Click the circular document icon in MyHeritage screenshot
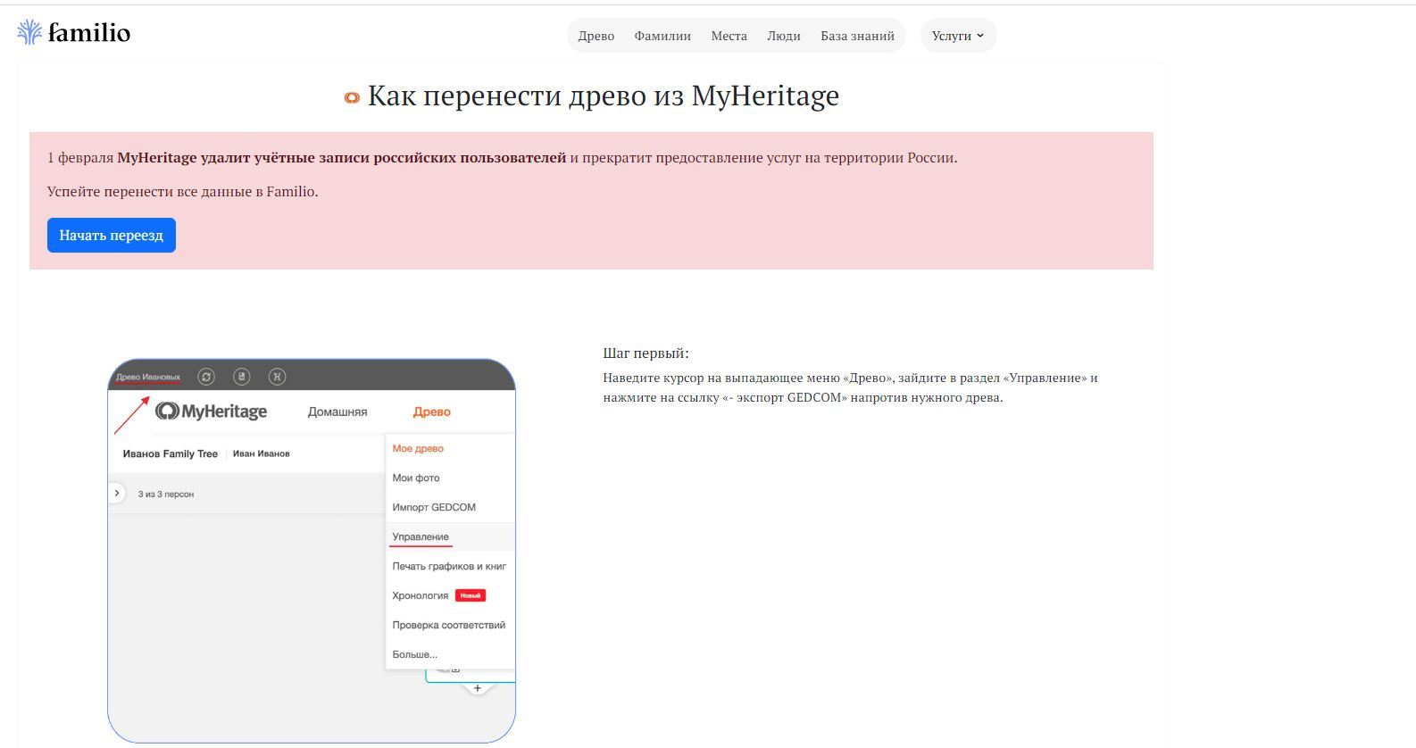 coord(242,377)
